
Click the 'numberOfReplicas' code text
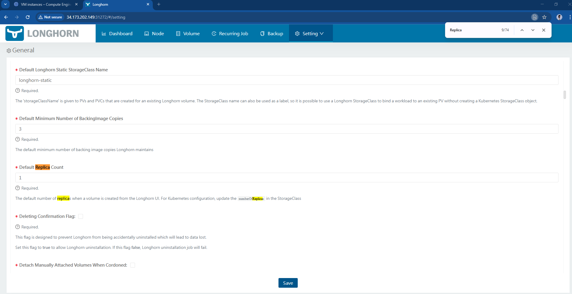click(251, 199)
